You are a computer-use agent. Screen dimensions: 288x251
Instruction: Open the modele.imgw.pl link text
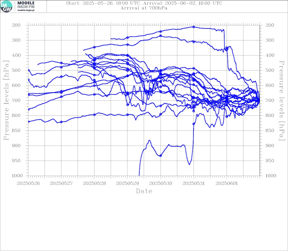point(26,10)
